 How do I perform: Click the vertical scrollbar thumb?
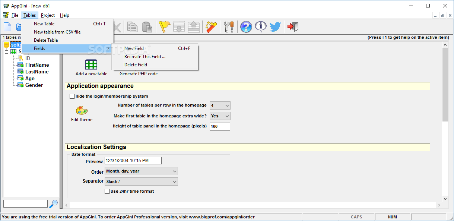tap(445, 84)
